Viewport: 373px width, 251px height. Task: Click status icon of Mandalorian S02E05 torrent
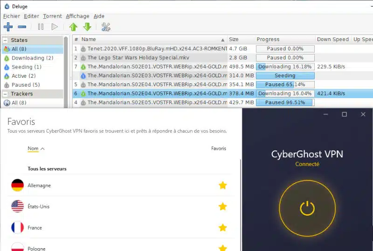pos(83,103)
